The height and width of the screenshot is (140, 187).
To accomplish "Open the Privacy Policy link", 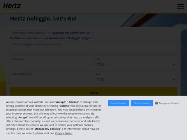I will [64, 133].
